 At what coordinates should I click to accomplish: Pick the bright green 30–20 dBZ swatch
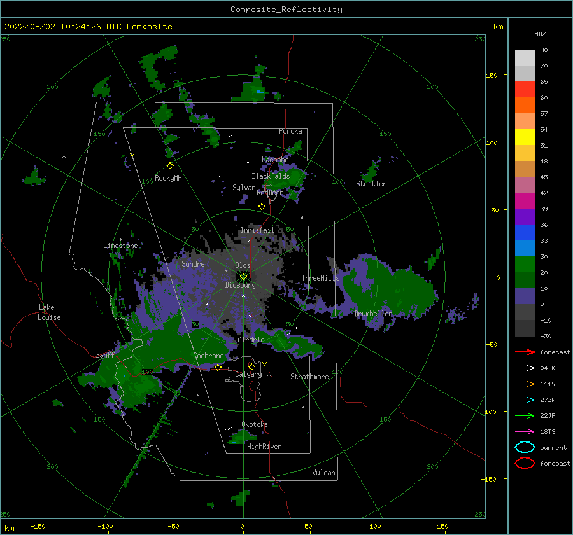click(x=525, y=264)
